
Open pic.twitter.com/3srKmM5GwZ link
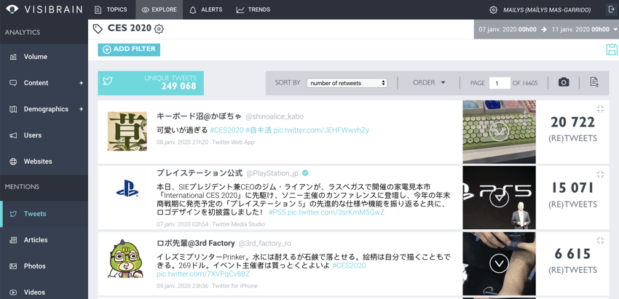pos(336,212)
